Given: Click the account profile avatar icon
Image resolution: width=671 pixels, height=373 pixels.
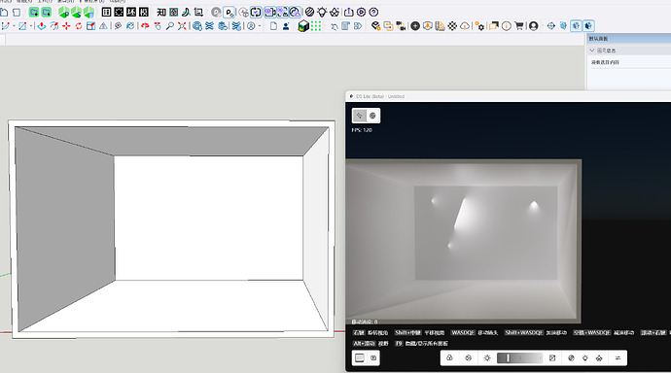Looking at the screenshot, I should [533, 26].
